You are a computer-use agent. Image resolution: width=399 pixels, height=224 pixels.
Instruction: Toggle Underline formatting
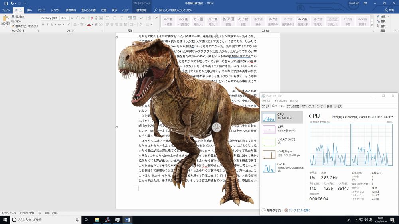coord(53,25)
